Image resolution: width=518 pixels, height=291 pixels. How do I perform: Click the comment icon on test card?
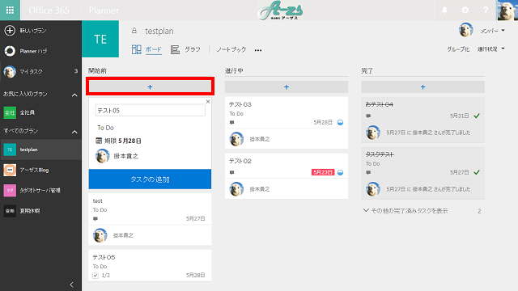pyautogui.click(x=96, y=219)
